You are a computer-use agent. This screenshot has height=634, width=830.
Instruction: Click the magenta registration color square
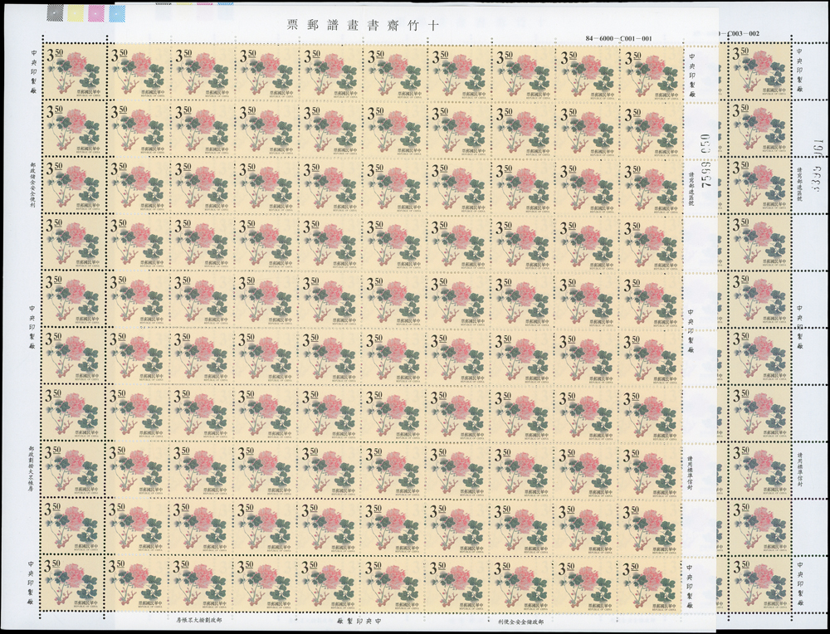(95, 12)
